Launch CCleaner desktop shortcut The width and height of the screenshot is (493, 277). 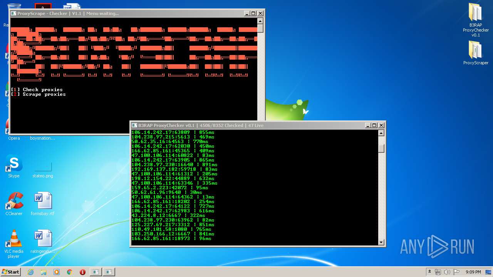pos(14,204)
